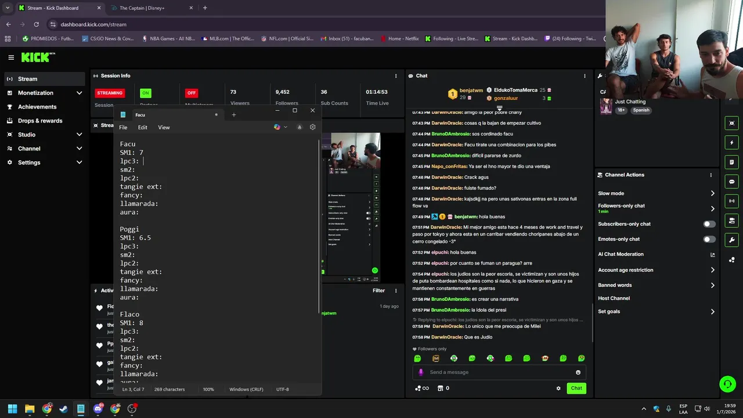
Task: Open activity feed three-dot menu next to Filter
Action: [x=396, y=290]
